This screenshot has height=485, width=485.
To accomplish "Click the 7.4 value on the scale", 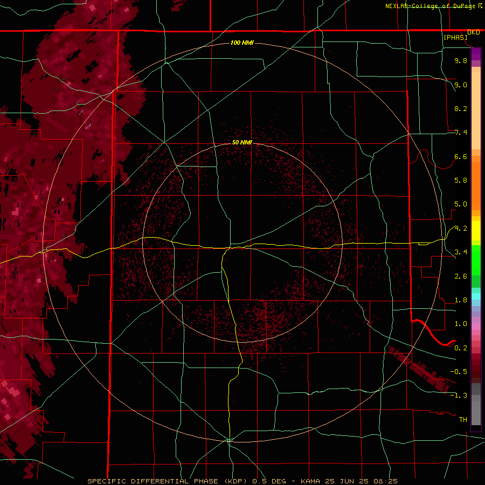I will [x=461, y=133].
